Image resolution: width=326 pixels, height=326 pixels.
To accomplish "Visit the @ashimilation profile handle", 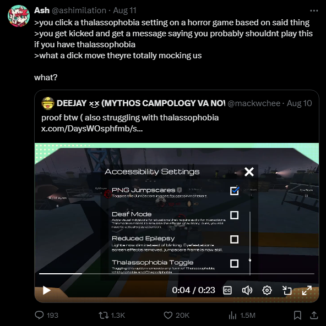I will click(79, 10).
